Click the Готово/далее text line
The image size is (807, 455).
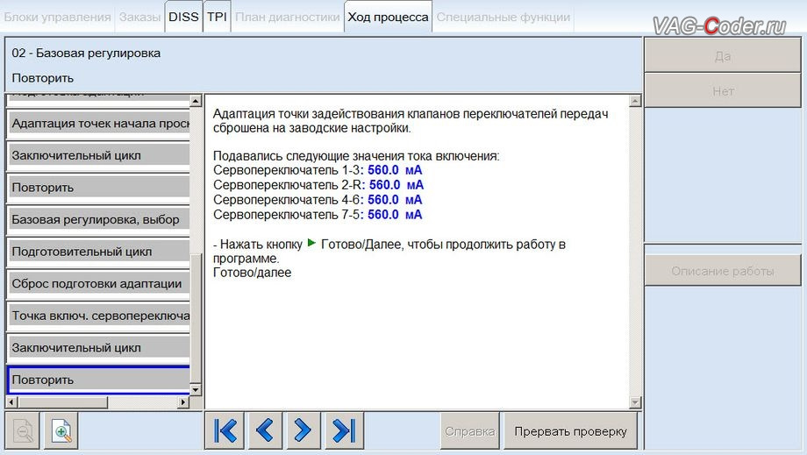(253, 273)
